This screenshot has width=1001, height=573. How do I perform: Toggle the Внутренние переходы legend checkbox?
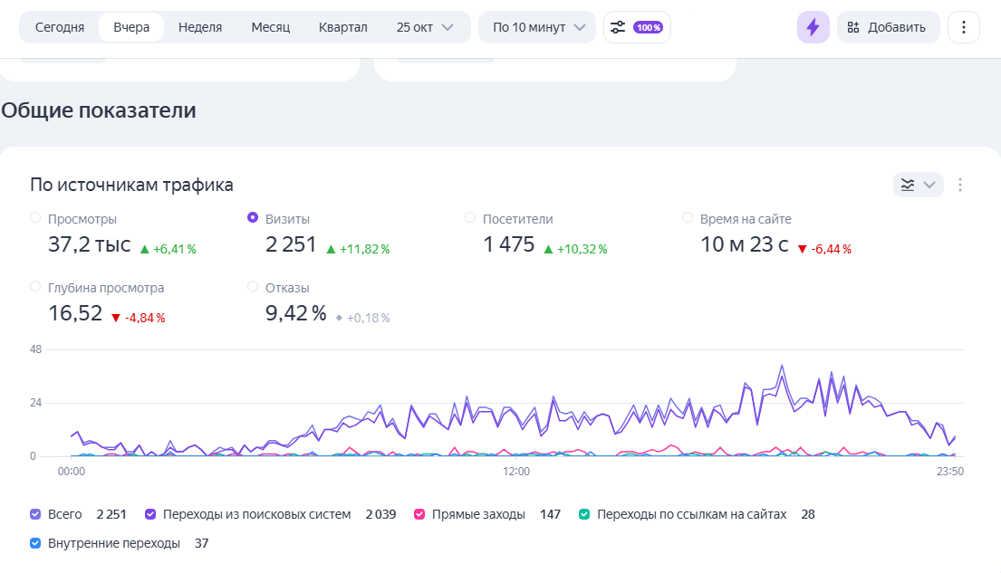coord(35,543)
